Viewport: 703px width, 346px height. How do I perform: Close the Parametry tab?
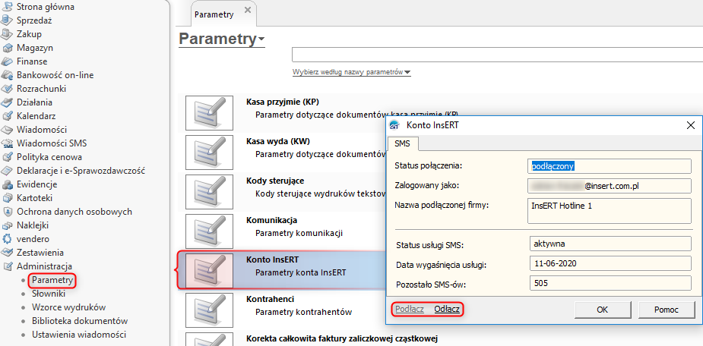[x=248, y=10]
